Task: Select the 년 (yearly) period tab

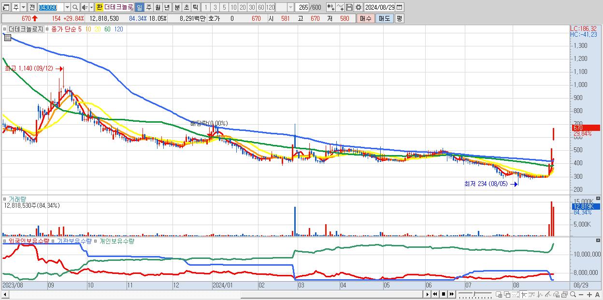Action: 167,7
